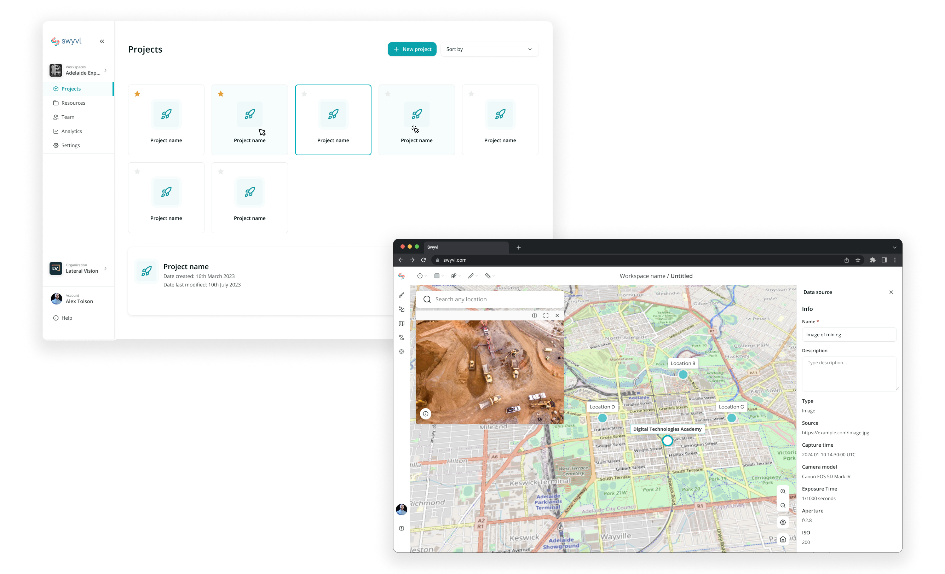This screenshot has width=945, height=574.
Task: Star the selected third project card
Action: click(304, 94)
